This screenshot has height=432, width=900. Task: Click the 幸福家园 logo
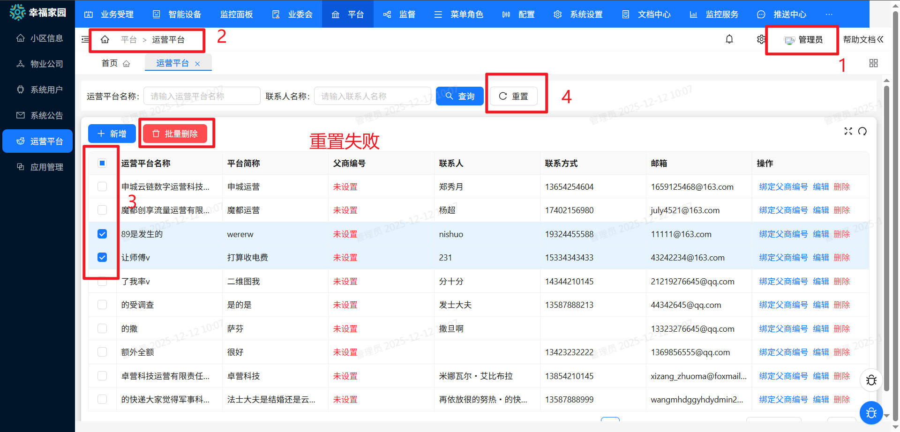click(37, 13)
